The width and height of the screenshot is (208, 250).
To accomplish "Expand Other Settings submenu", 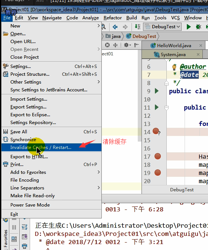I will click(x=52, y=82).
